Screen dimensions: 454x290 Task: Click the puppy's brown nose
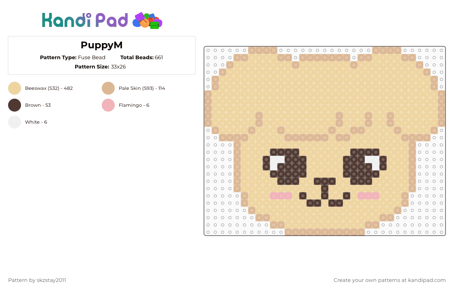point(325,181)
